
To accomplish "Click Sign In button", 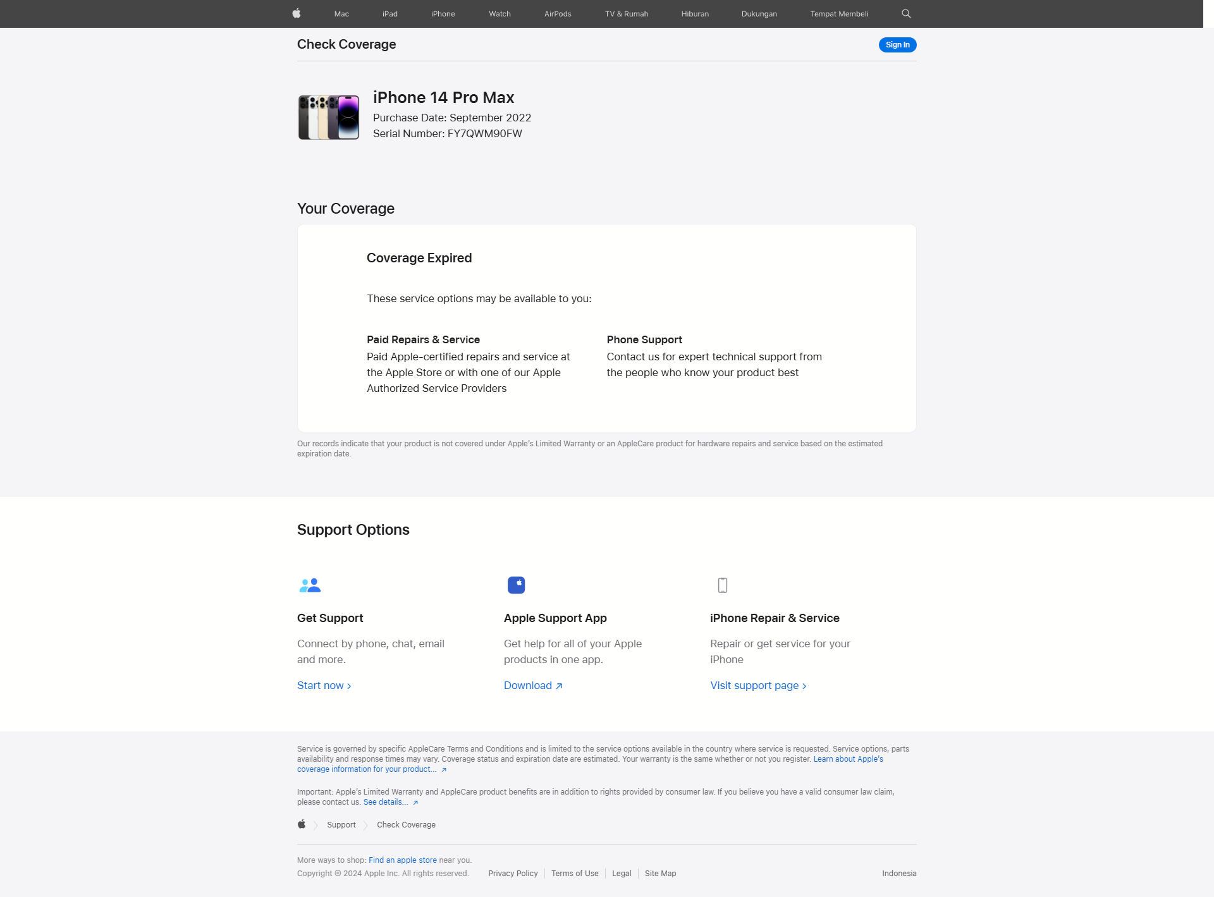I will 897,44.
